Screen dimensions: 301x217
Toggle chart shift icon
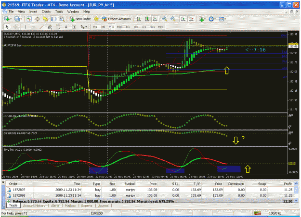point(191,19)
